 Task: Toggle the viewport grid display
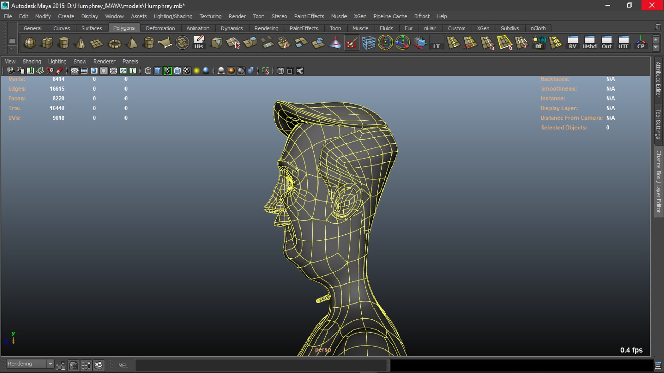pos(74,71)
